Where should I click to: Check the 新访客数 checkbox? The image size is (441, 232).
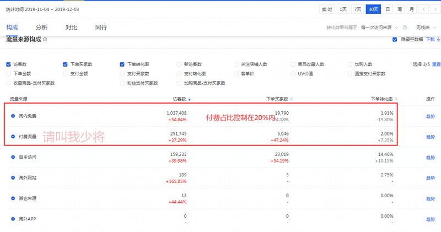tap(179, 64)
